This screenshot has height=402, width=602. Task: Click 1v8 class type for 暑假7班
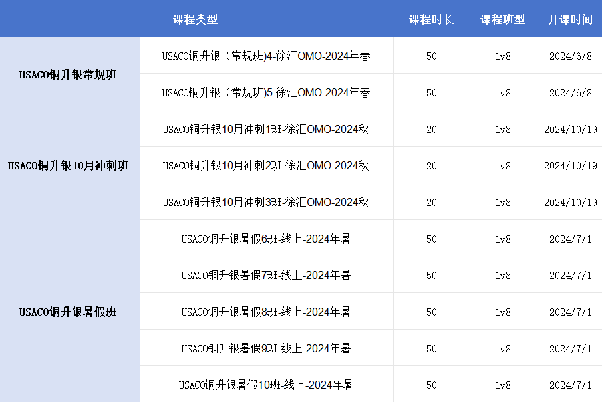(x=503, y=275)
